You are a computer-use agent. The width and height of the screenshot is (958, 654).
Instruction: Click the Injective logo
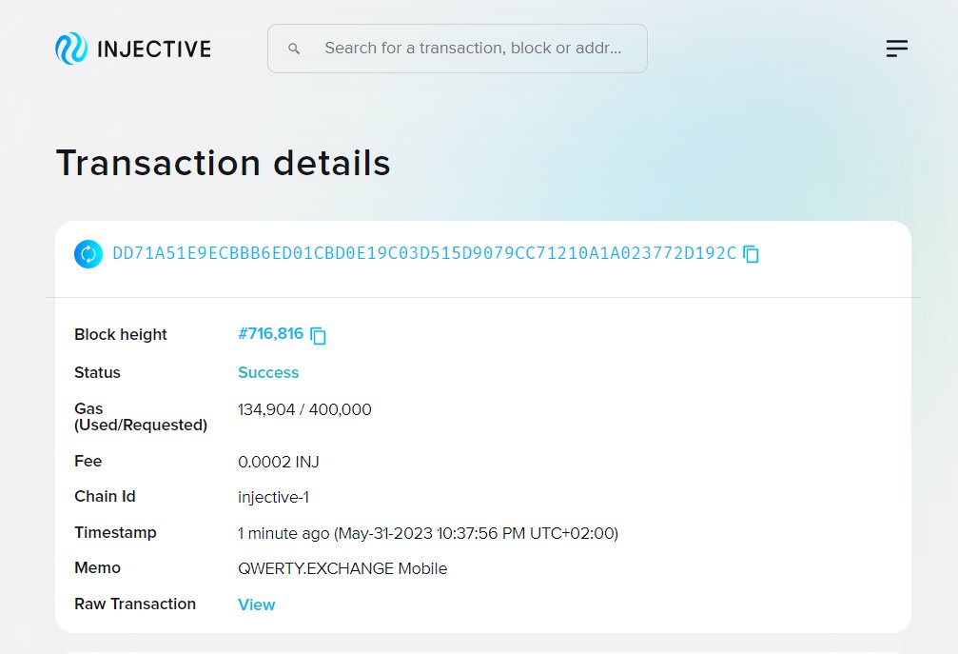[x=133, y=49]
